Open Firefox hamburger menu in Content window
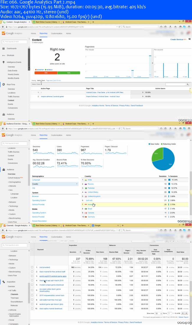Viewport: 192px width, 325px height. pos(189,27)
